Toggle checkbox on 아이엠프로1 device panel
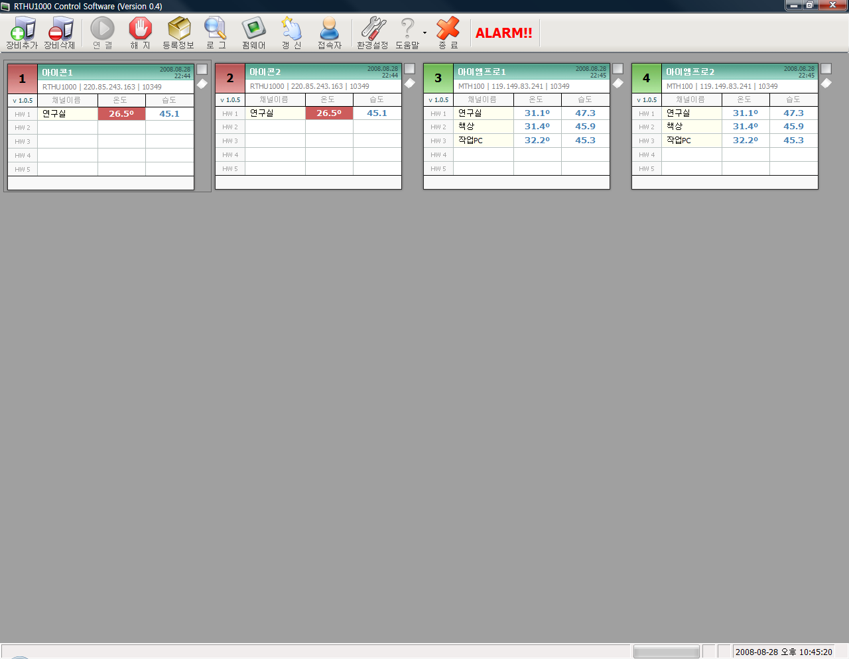The height and width of the screenshot is (659, 849). coord(618,69)
